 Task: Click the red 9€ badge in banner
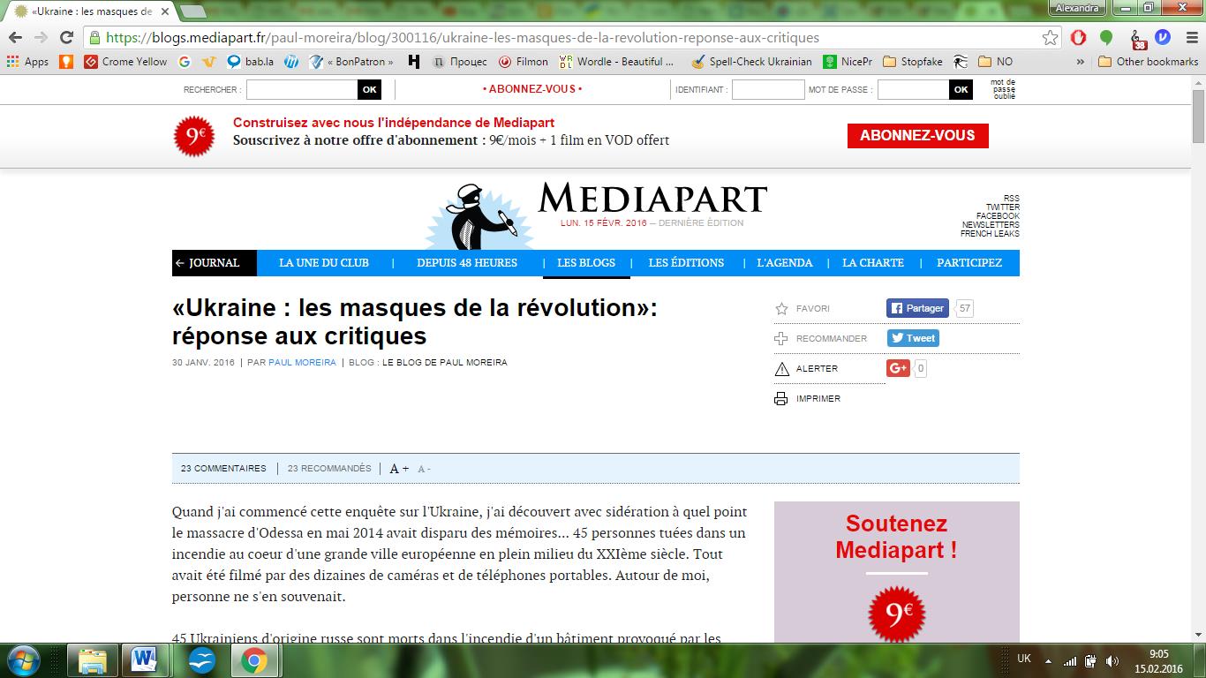click(x=194, y=136)
